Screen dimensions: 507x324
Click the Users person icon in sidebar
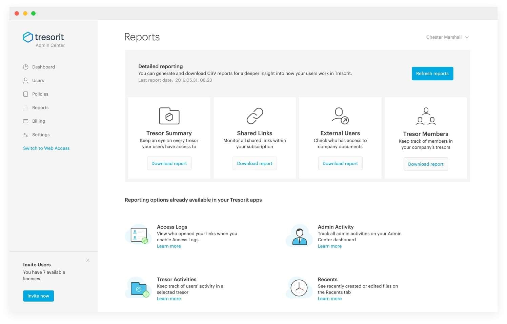pyautogui.click(x=25, y=81)
